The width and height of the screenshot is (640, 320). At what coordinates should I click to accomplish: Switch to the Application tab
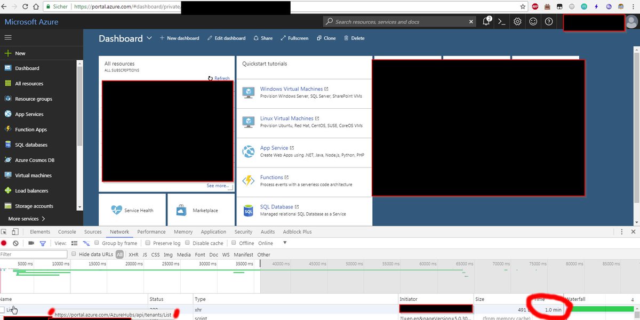pyautogui.click(x=213, y=232)
